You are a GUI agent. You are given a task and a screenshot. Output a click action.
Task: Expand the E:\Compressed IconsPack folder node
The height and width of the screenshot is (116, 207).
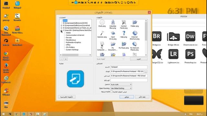tap(61, 25)
